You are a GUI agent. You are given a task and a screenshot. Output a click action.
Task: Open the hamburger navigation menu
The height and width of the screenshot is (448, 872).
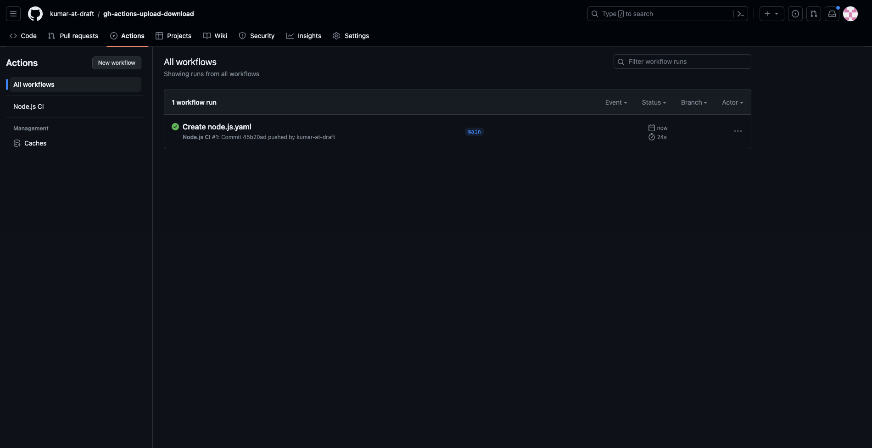pyautogui.click(x=13, y=14)
